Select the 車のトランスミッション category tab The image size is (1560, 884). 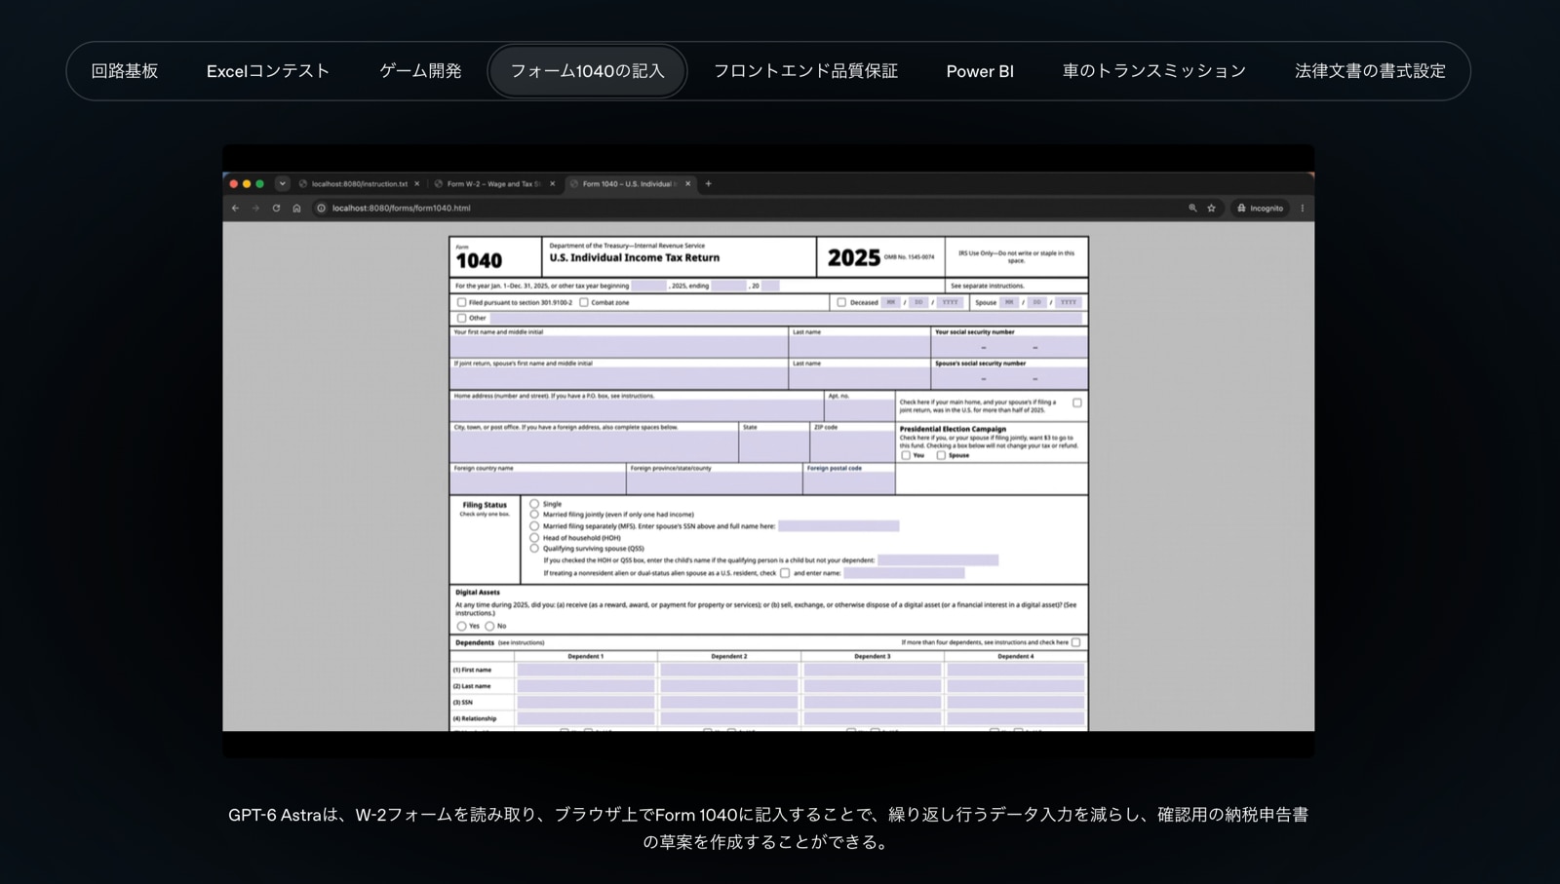point(1154,71)
